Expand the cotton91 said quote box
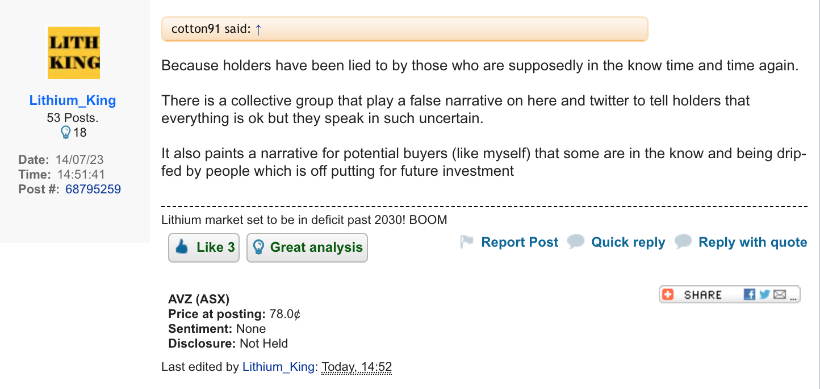 404,29
